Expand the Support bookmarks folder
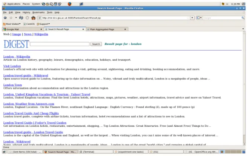247x156 pixels. pyautogui.click(x=43, y=24)
